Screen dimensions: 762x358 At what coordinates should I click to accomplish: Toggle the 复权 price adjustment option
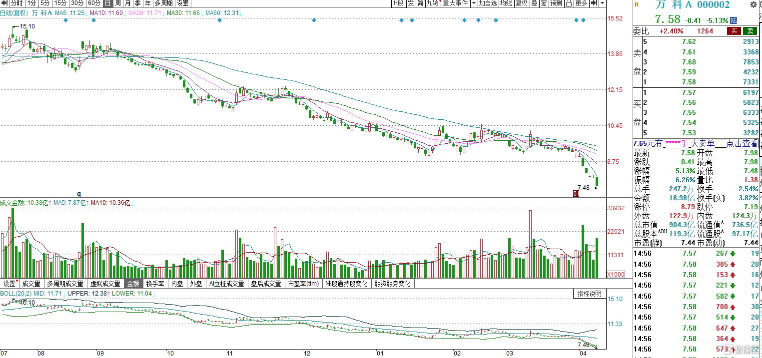(x=522, y=3)
